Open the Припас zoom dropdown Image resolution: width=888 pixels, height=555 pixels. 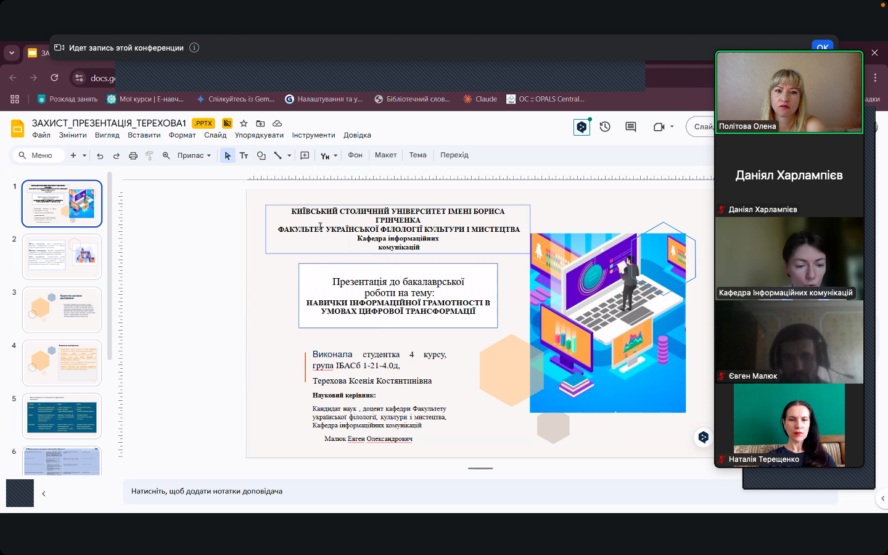(x=194, y=155)
